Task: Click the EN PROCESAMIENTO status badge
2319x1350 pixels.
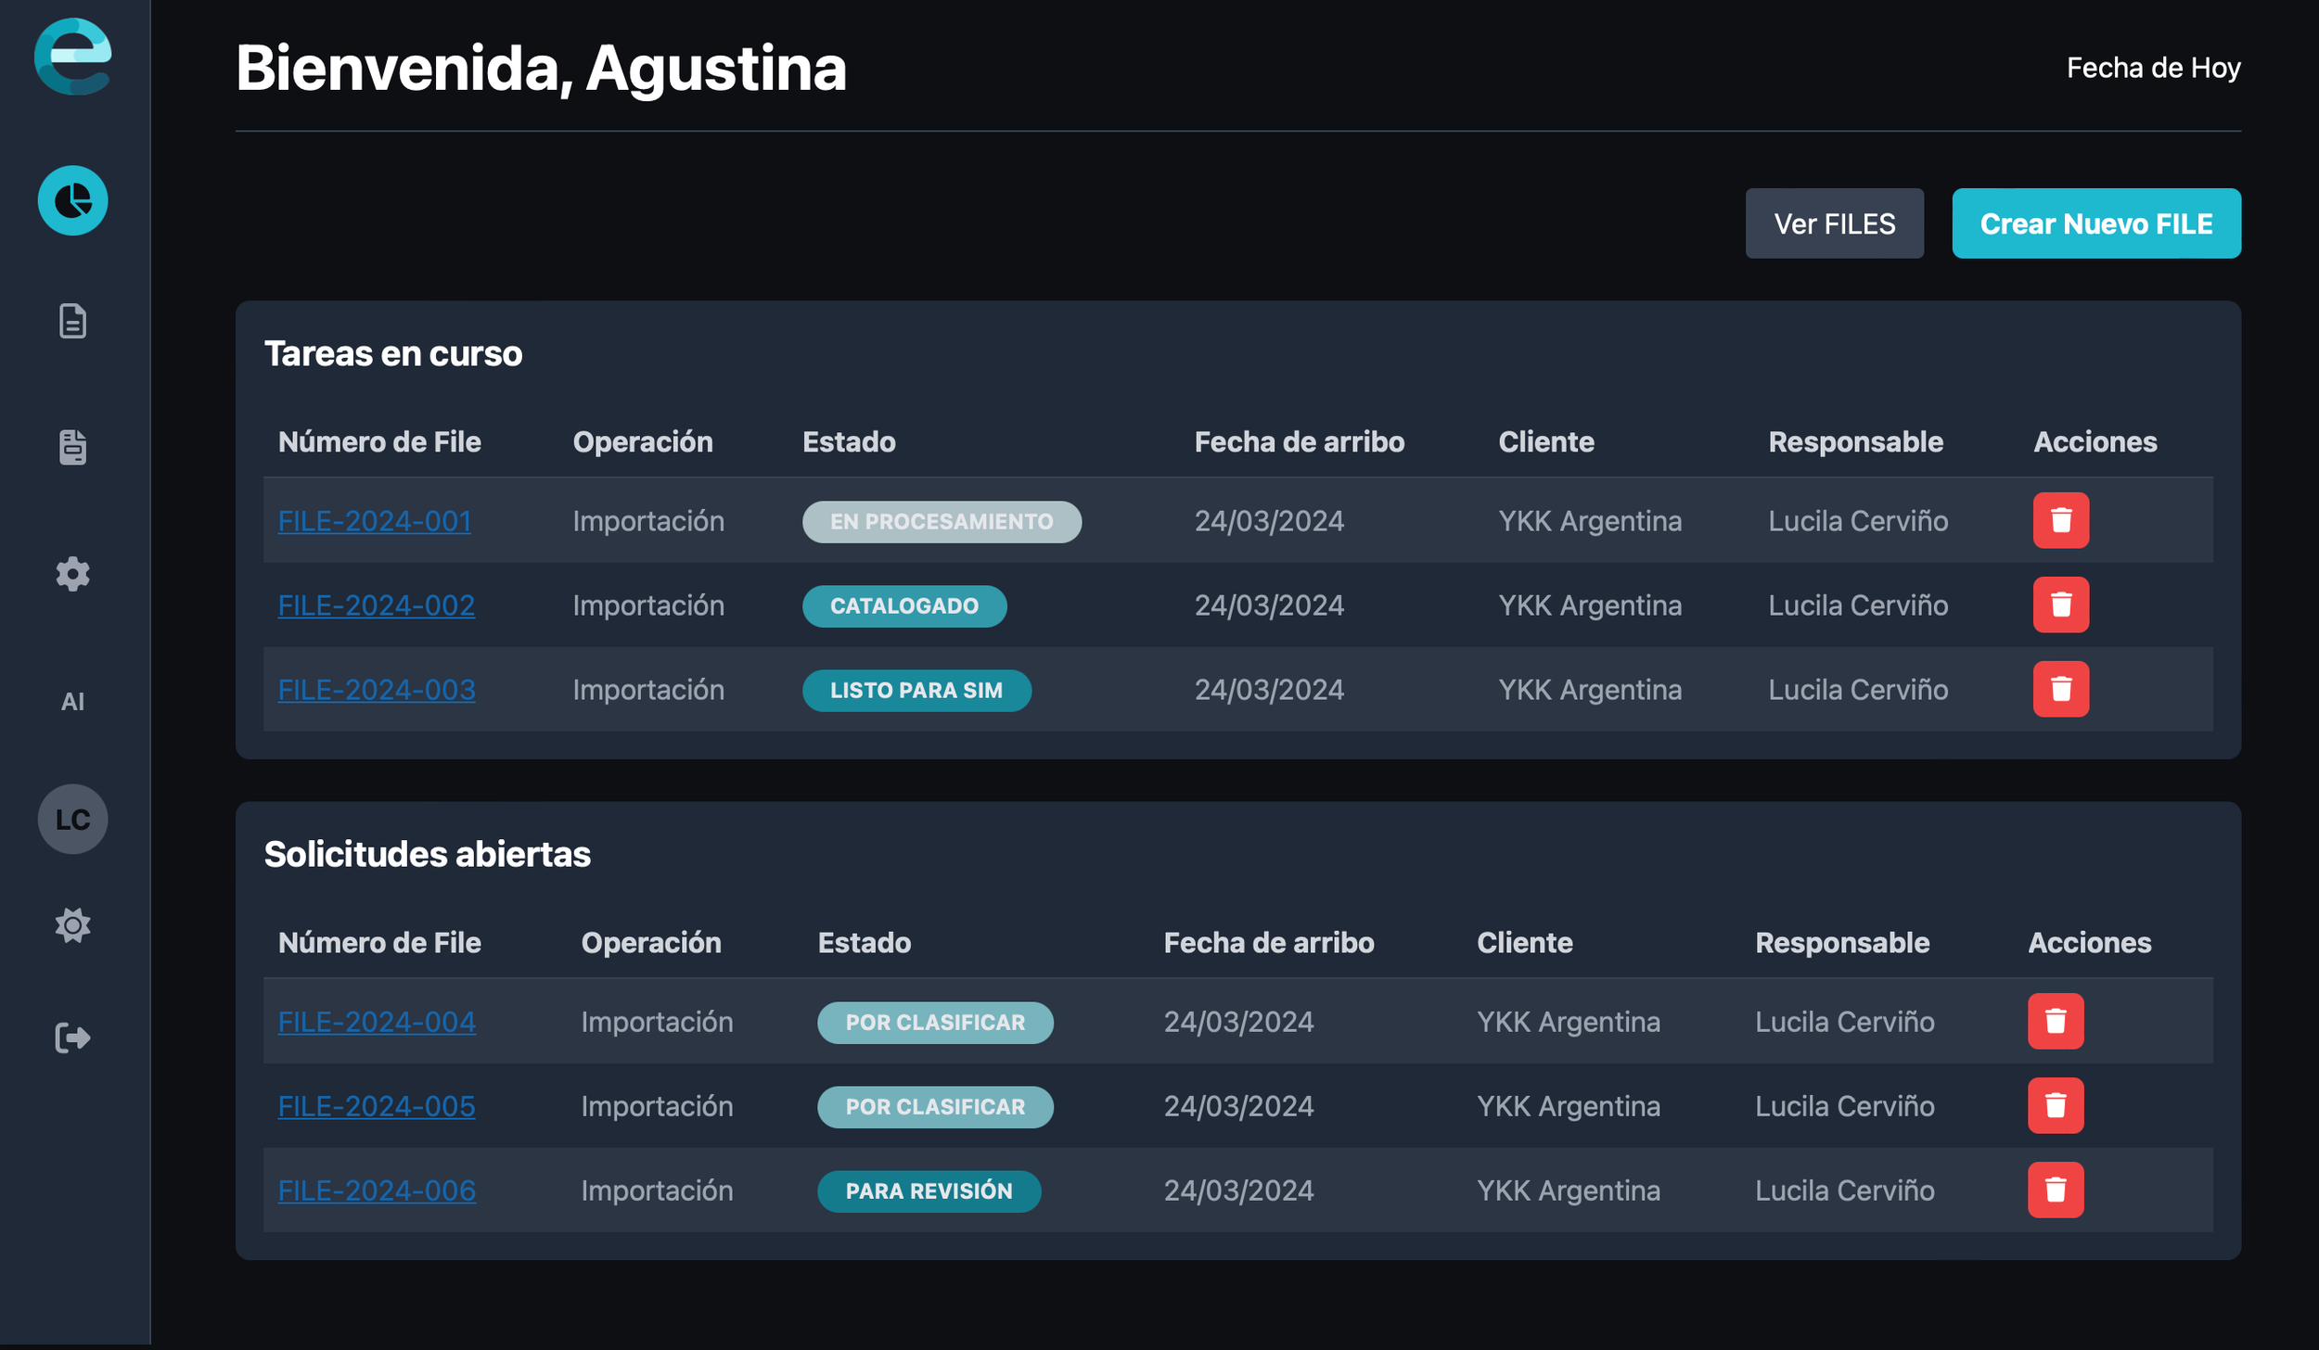Action: point(941,521)
